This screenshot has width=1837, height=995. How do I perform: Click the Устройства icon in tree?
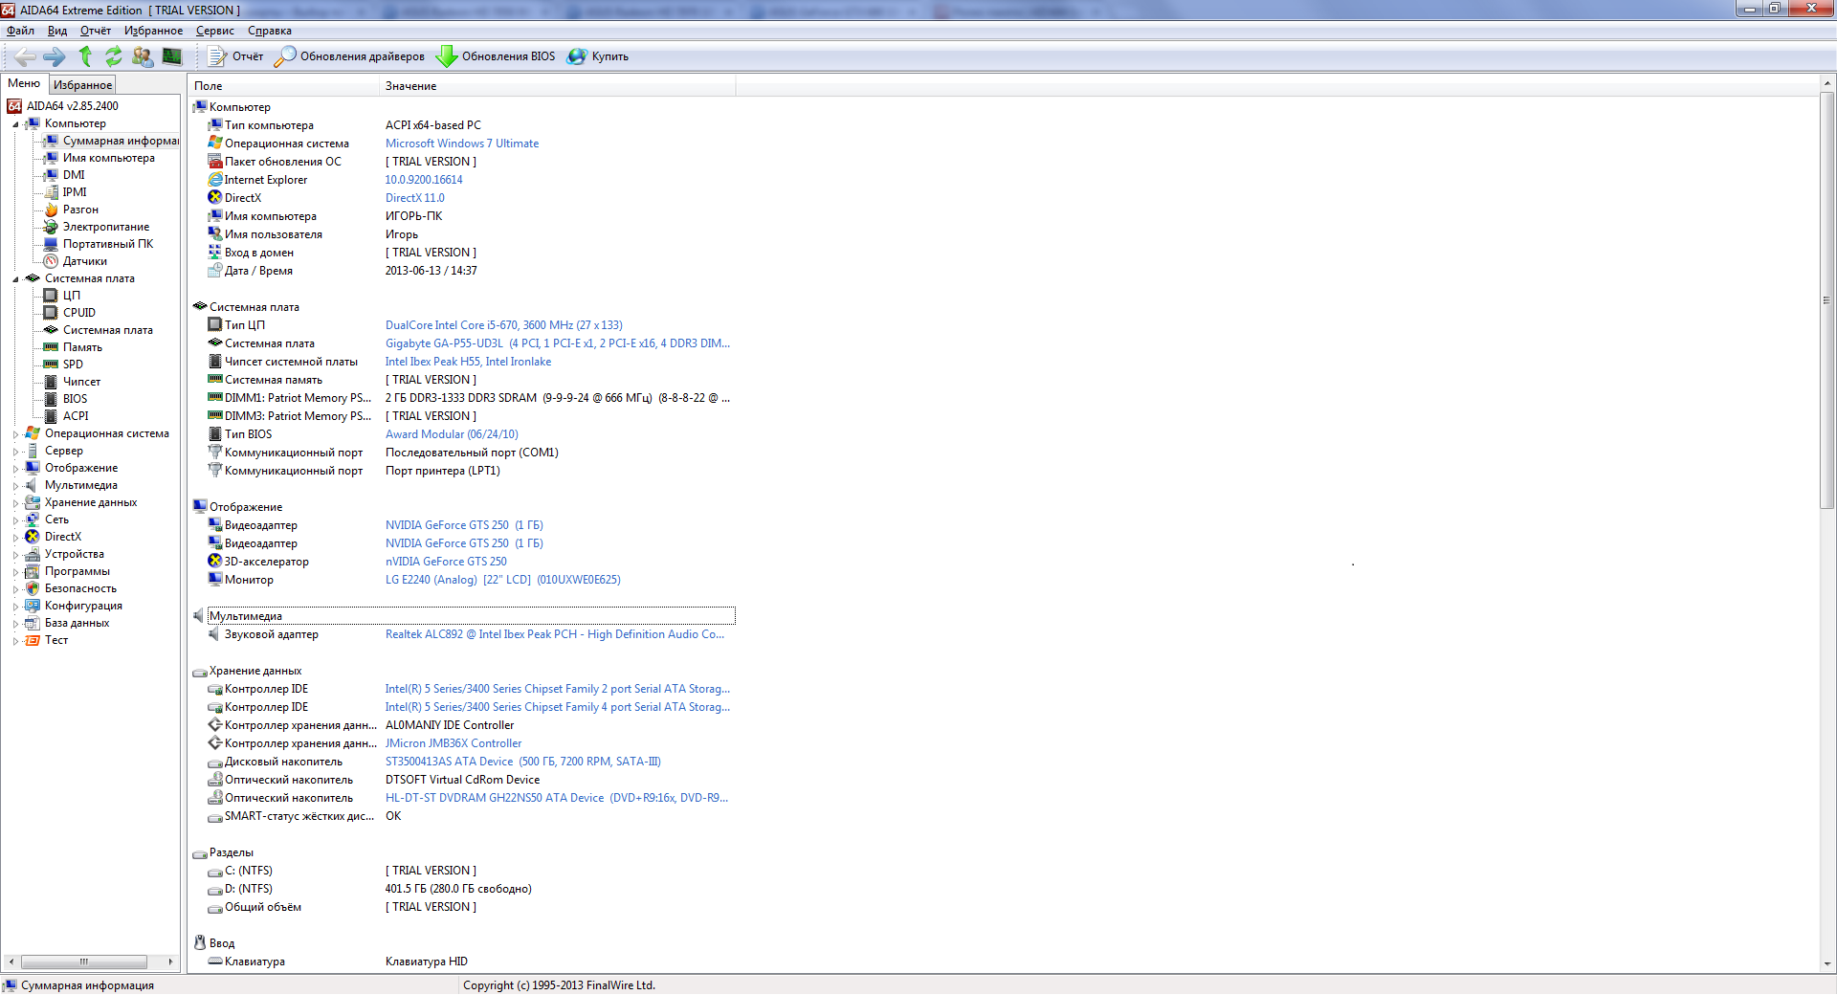click(x=33, y=554)
